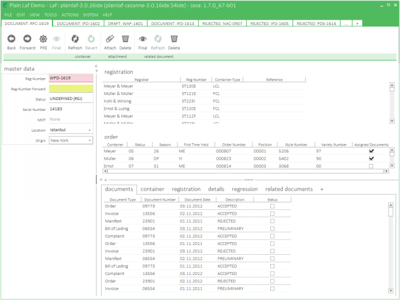This screenshot has height=300, width=400.
Task: Expand master data panel with right arrow
Action: pos(96,71)
